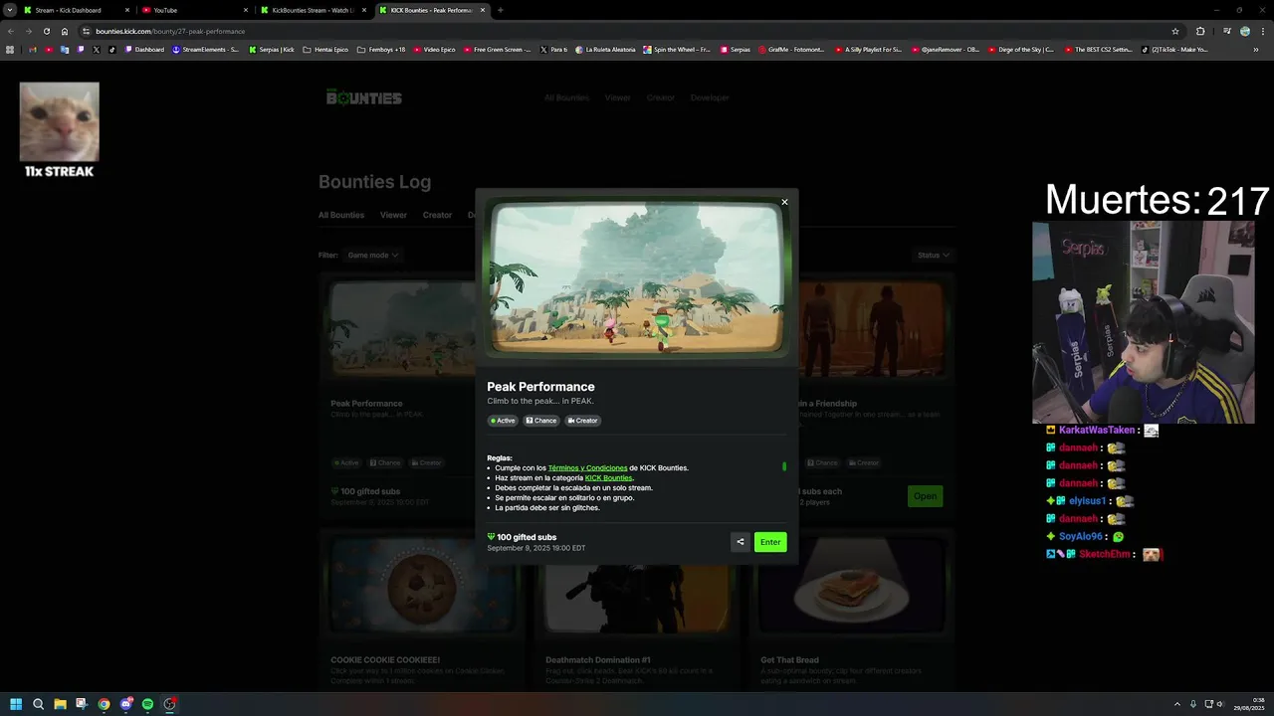Open Spotify from taskbar

tap(147, 704)
